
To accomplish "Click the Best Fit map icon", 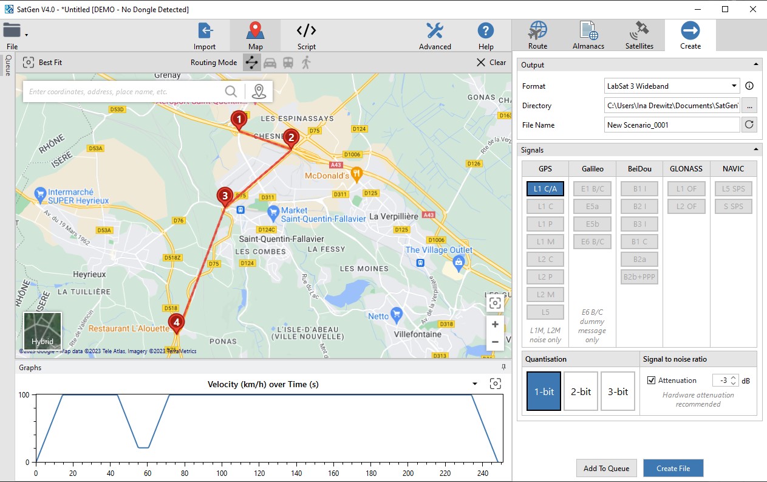I will coord(28,63).
